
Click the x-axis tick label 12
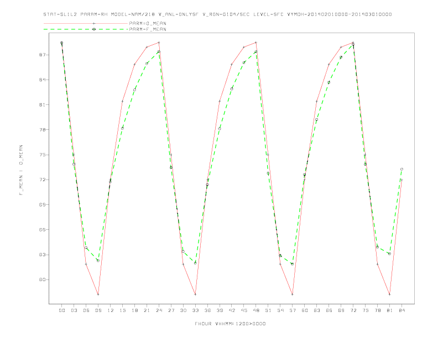111,310
